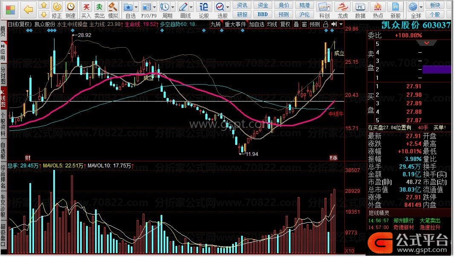Toggle 均线 moving averages display
This screenshot has height=257, width=455.
pos(272,24)
